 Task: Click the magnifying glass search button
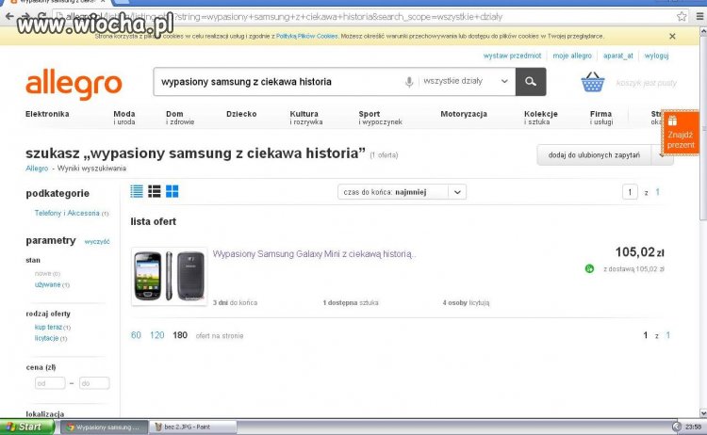[531, 82]
